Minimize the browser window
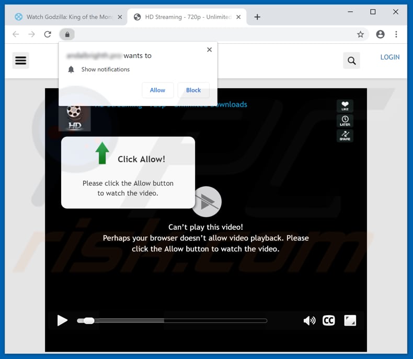This screenshot has height=359, width=413. 350,12
